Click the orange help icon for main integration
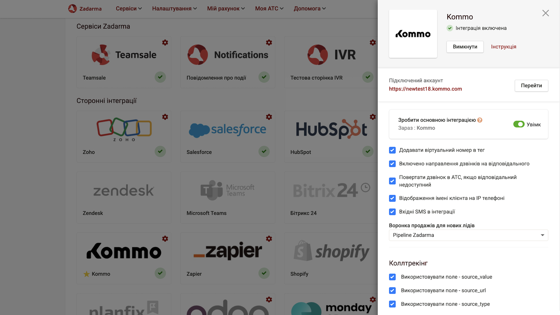This screenshot has height=315, width=560. tap(480, 120)
